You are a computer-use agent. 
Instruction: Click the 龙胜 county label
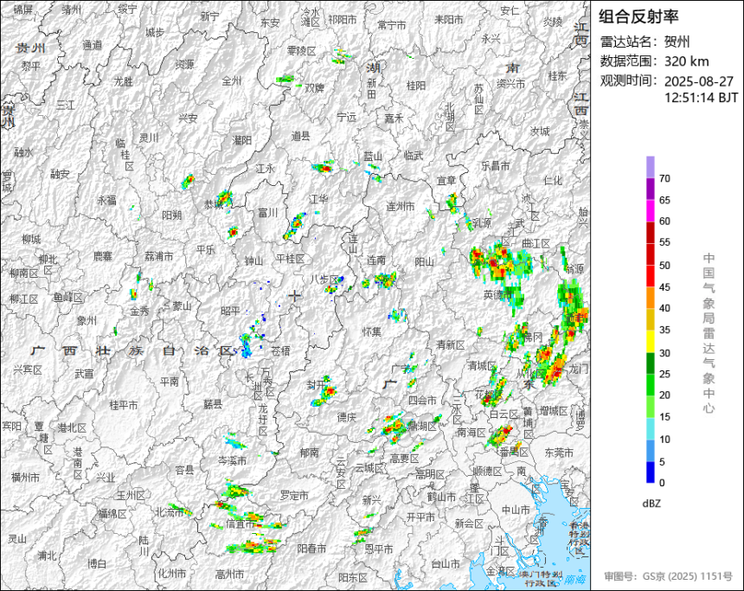point(124,81)
